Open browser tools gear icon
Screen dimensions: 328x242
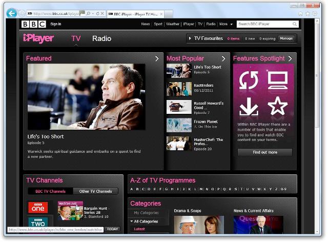(x=315, y=14)
